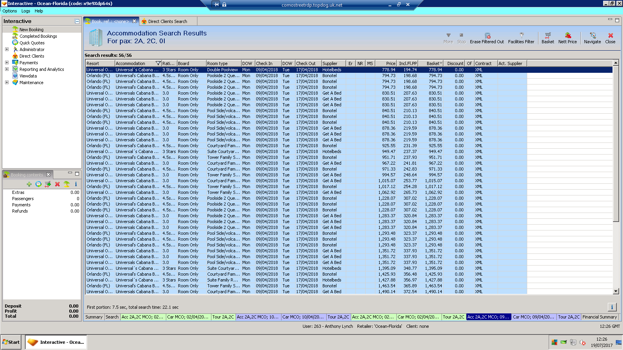Click the blue info icon in Booking contents
This screenshot has height=350, width=623.
[76, 184]
